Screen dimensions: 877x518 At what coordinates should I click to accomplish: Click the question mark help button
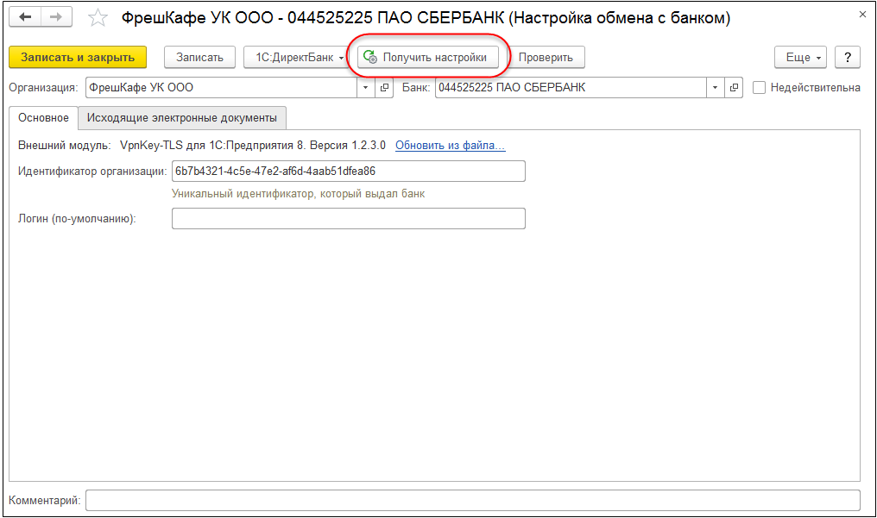click(848, 57)
